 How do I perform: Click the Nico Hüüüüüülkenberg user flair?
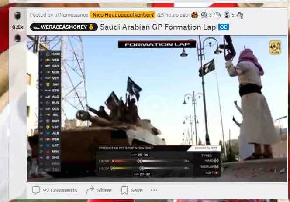[x=123, y=15]
